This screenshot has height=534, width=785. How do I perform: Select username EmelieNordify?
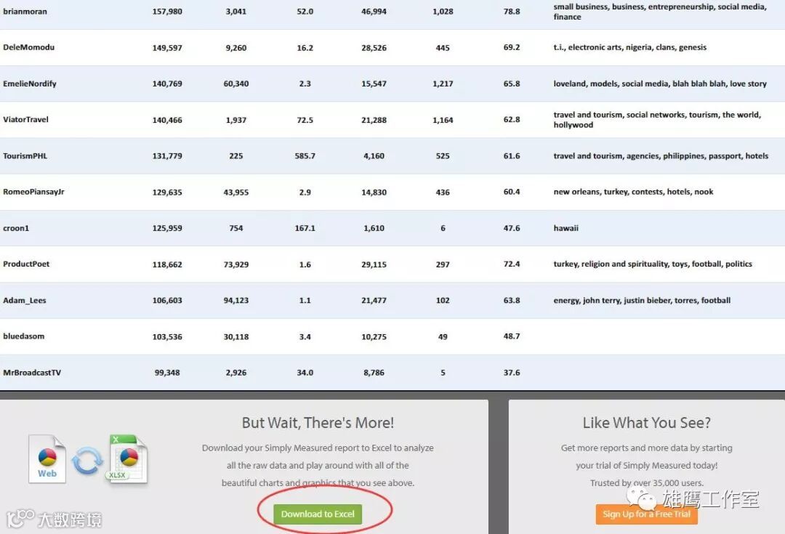tap(30, 84)
